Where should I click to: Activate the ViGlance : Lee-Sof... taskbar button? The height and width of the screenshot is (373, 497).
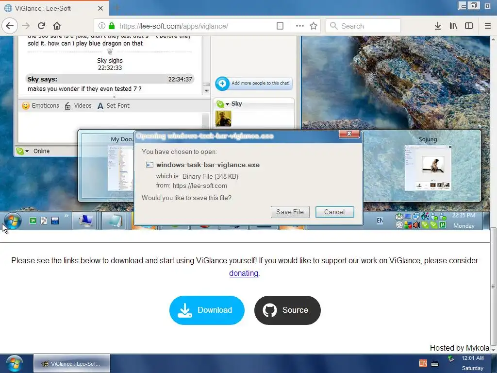pyautogui.click(x=72, y=364)
